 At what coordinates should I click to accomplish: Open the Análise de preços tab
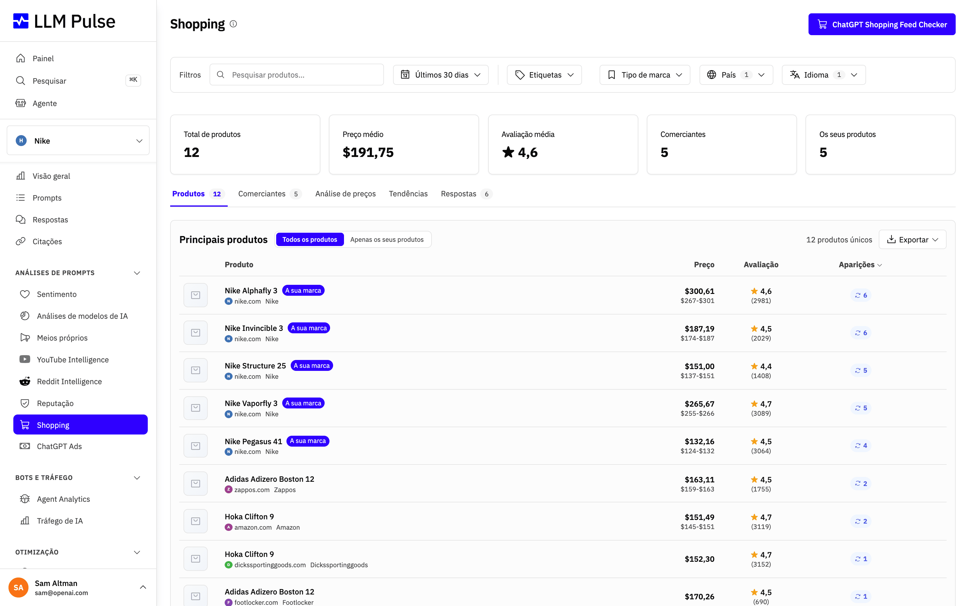(345, 194)
